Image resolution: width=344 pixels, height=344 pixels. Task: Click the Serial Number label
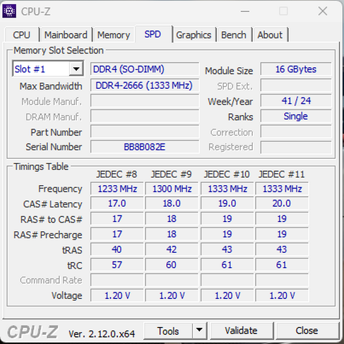(x=54, y=147)
